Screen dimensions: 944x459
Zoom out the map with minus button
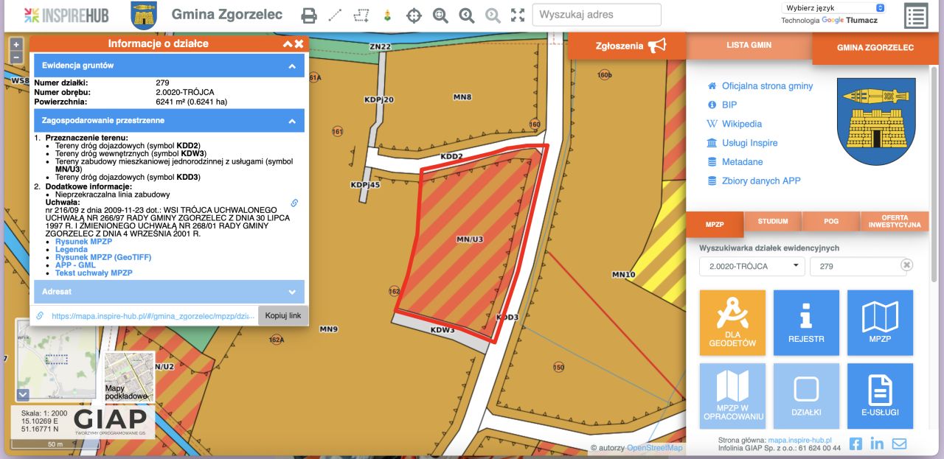(x=16, y=57)
